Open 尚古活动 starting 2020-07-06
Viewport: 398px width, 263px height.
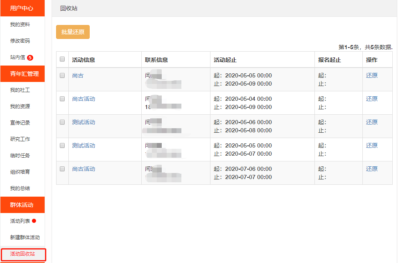pyautogui.click(x=84, y=169)
